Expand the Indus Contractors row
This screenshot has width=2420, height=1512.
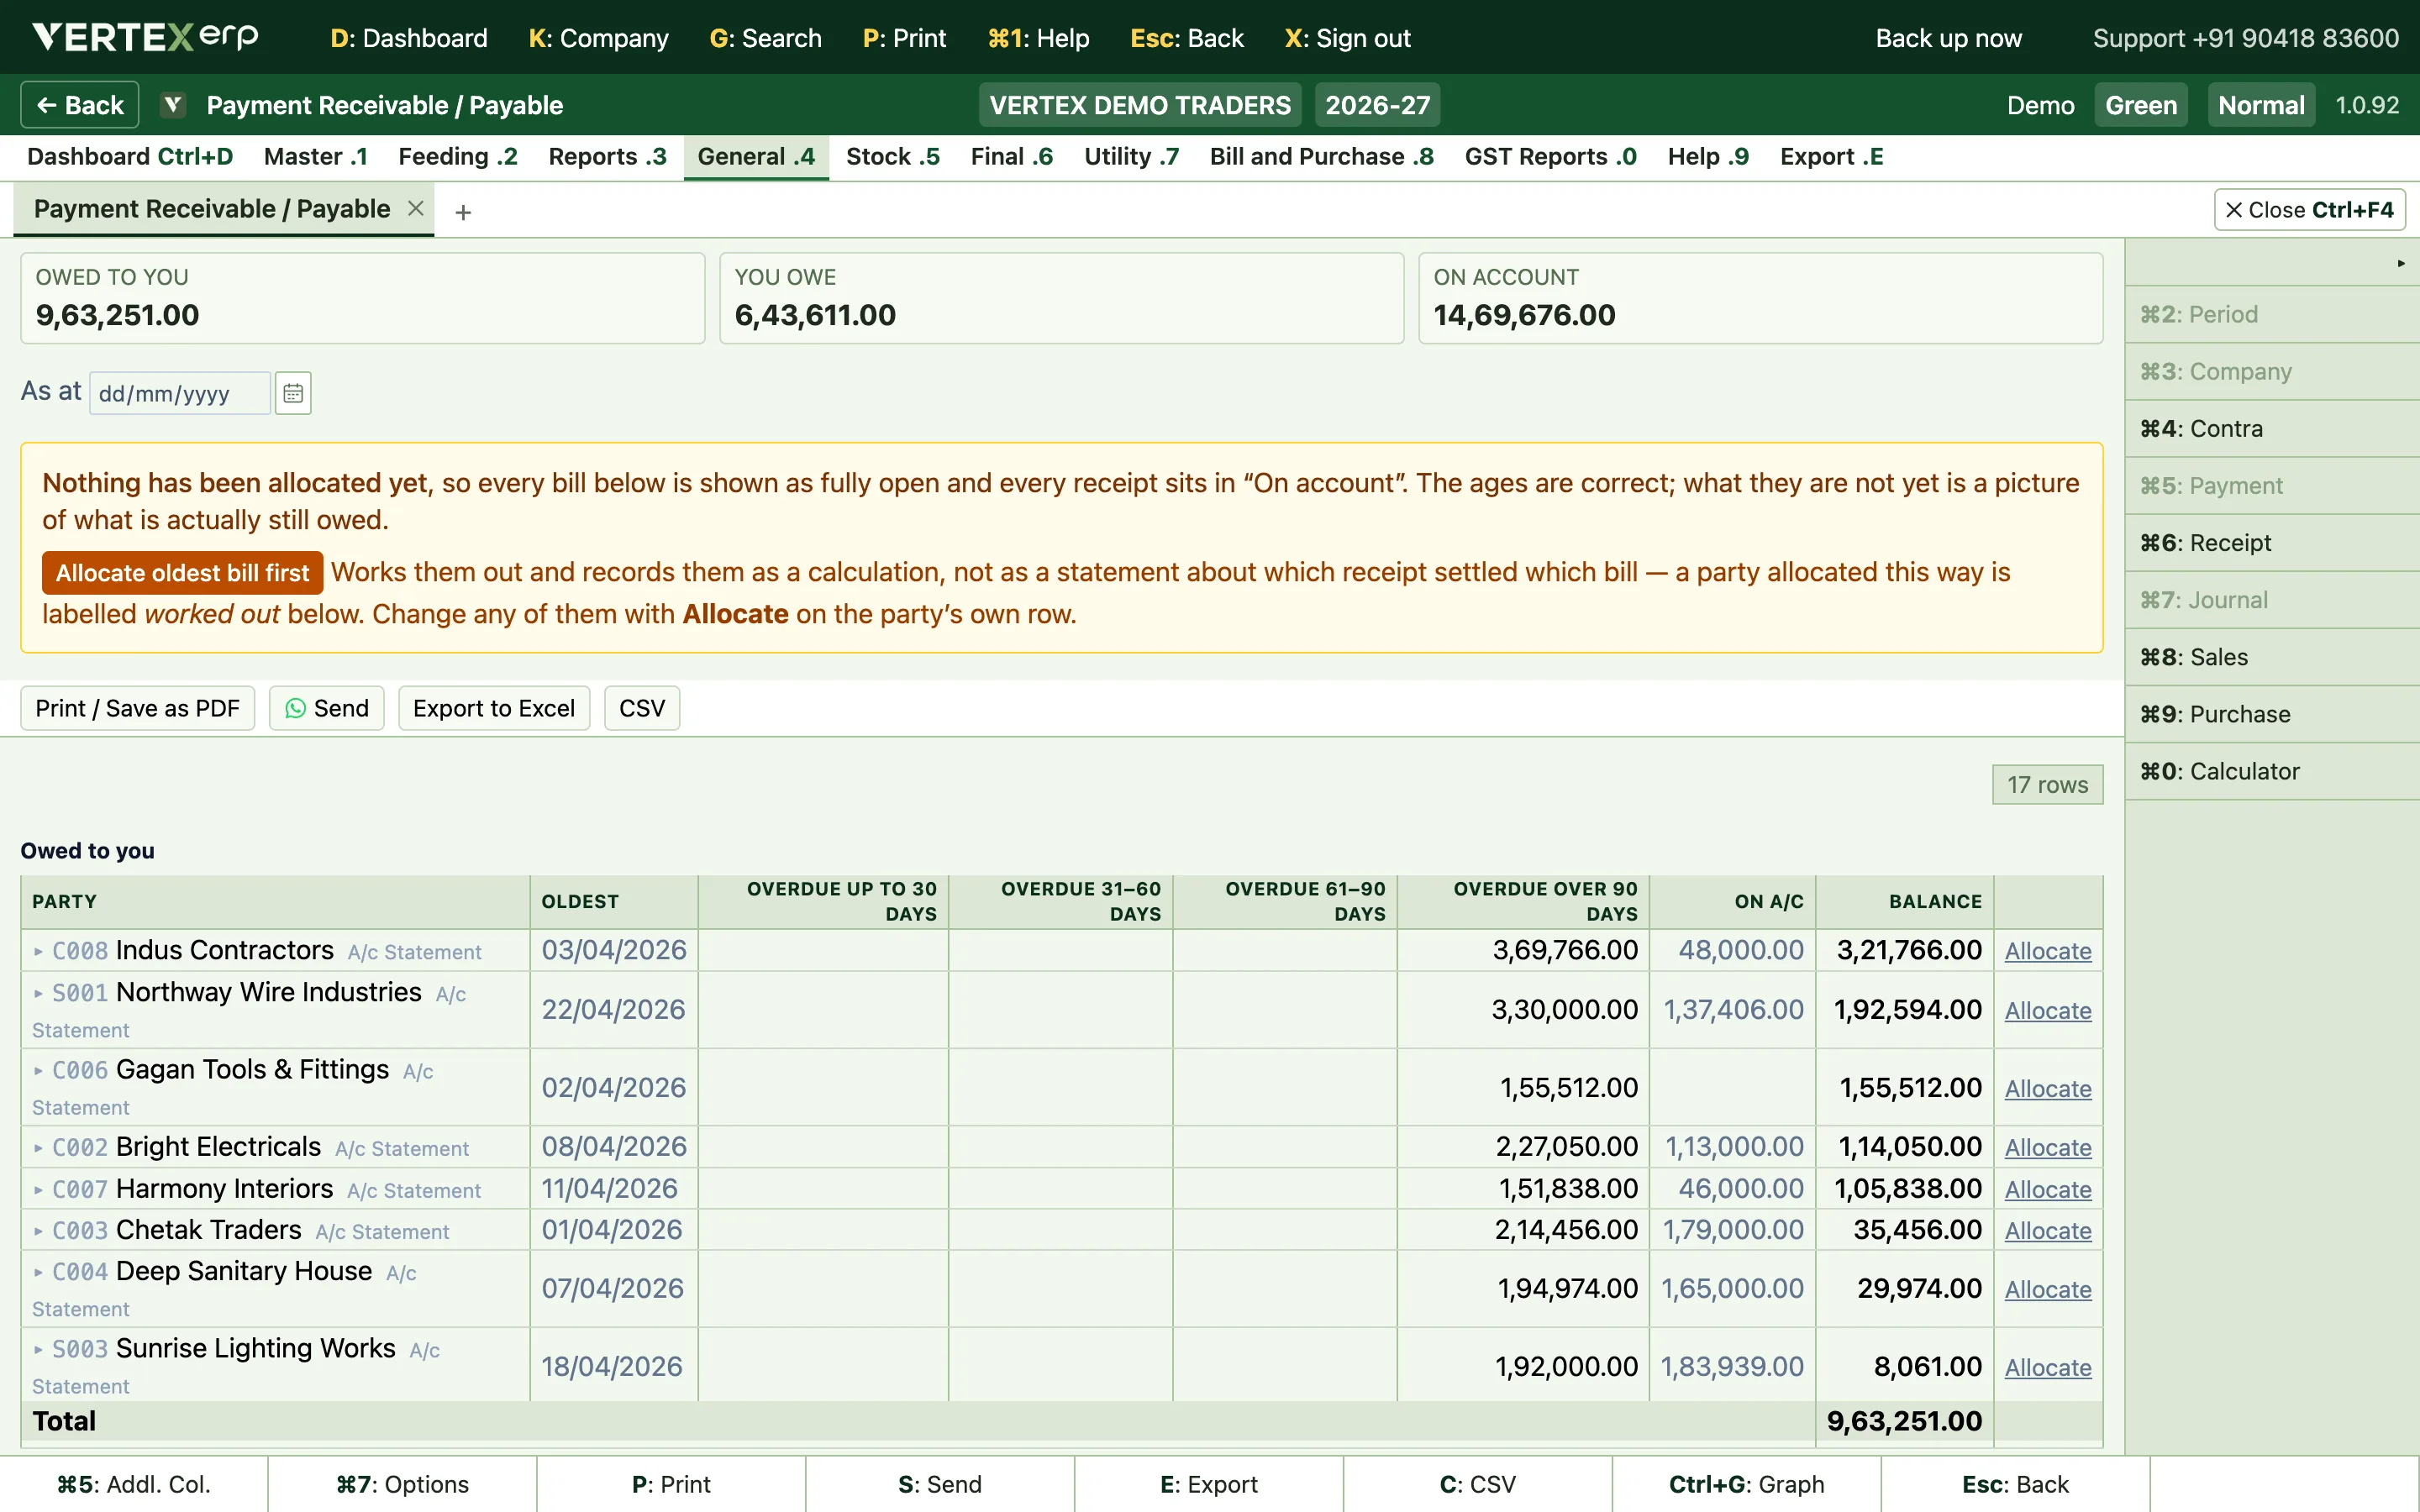(38, 951)
